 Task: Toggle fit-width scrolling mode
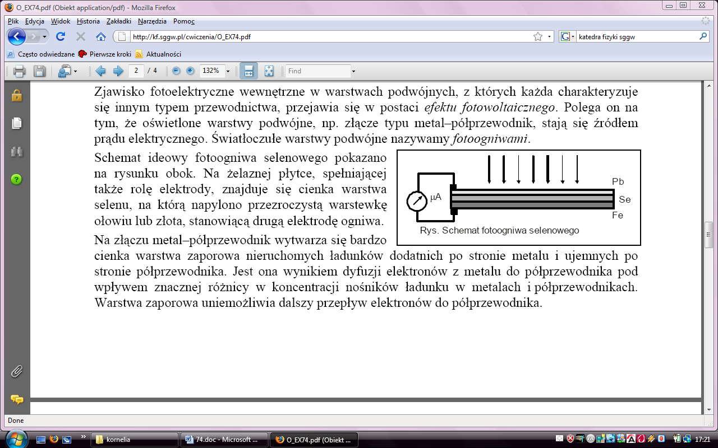(x=248, y=71)
